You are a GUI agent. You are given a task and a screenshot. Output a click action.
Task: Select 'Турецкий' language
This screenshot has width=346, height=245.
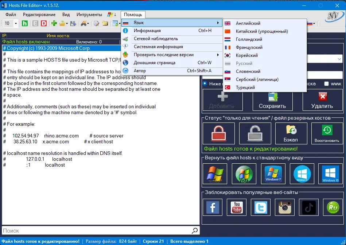(x=265, y=87)
